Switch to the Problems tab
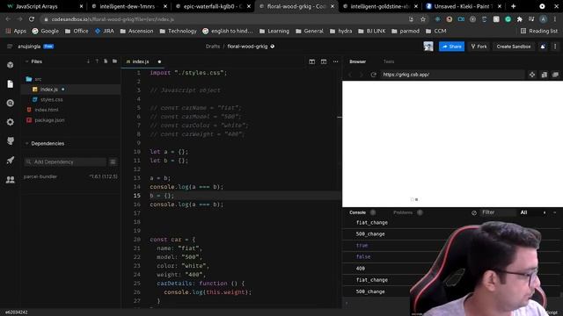The image size is (563, 316). (x=403, y=212)
